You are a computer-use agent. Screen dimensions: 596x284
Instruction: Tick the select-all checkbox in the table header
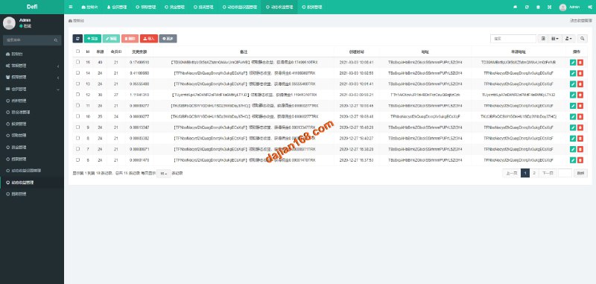[x=78, y=51]
